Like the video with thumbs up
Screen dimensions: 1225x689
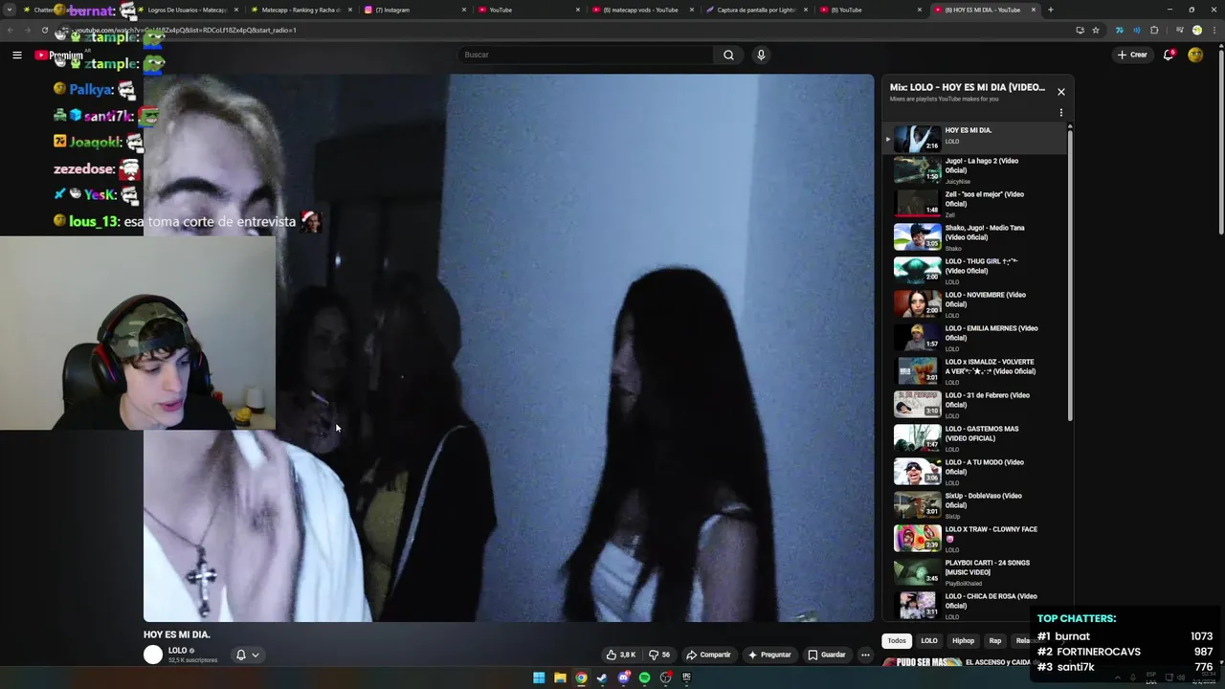[x=621, y=655]
